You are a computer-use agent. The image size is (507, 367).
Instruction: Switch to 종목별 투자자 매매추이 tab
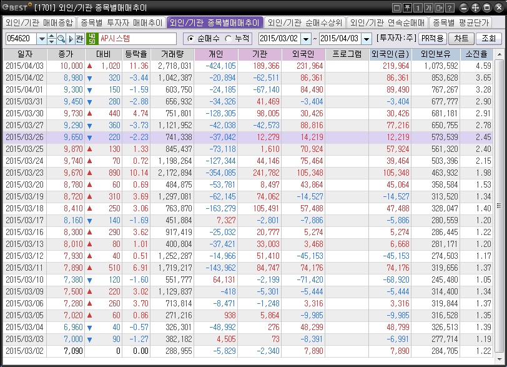tap(121, 23)
